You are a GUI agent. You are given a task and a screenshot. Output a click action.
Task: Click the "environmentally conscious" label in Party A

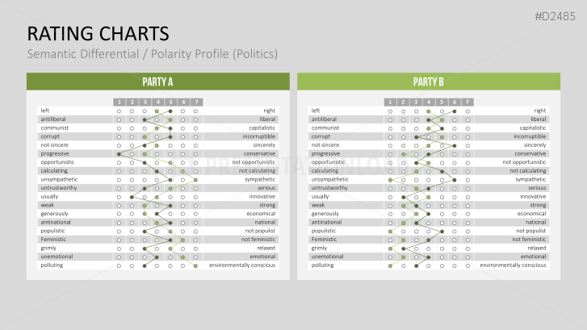click(x=242, y=265)
